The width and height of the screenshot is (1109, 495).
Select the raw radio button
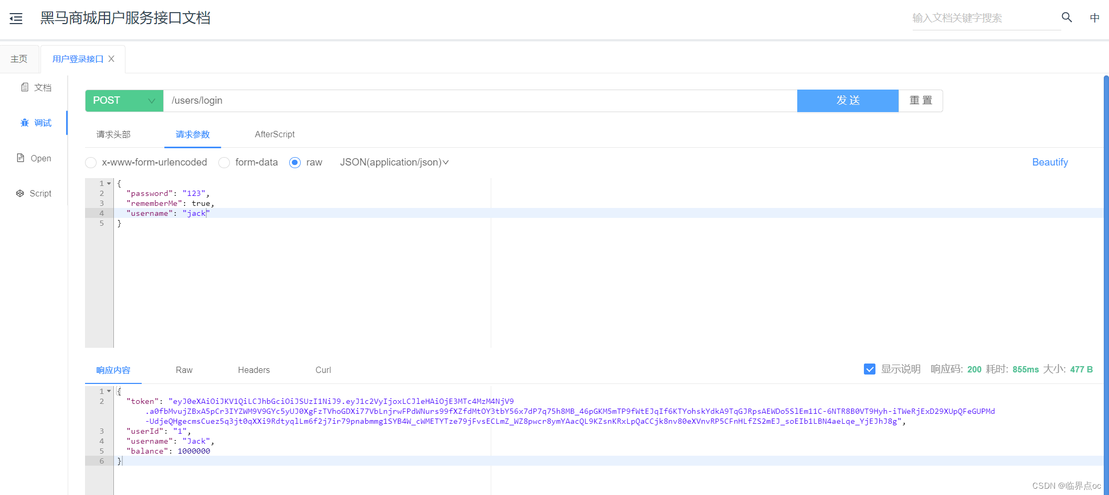pos(295,162)
